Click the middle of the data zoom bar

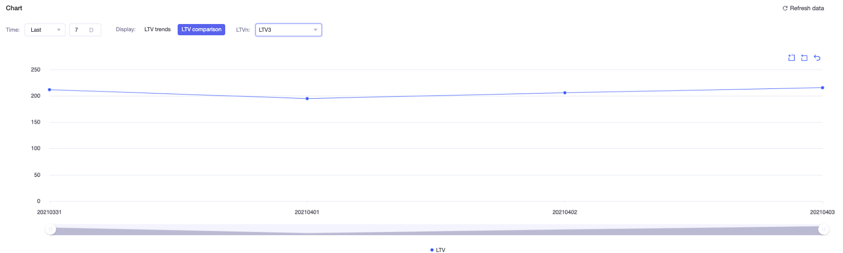point(437,229)
